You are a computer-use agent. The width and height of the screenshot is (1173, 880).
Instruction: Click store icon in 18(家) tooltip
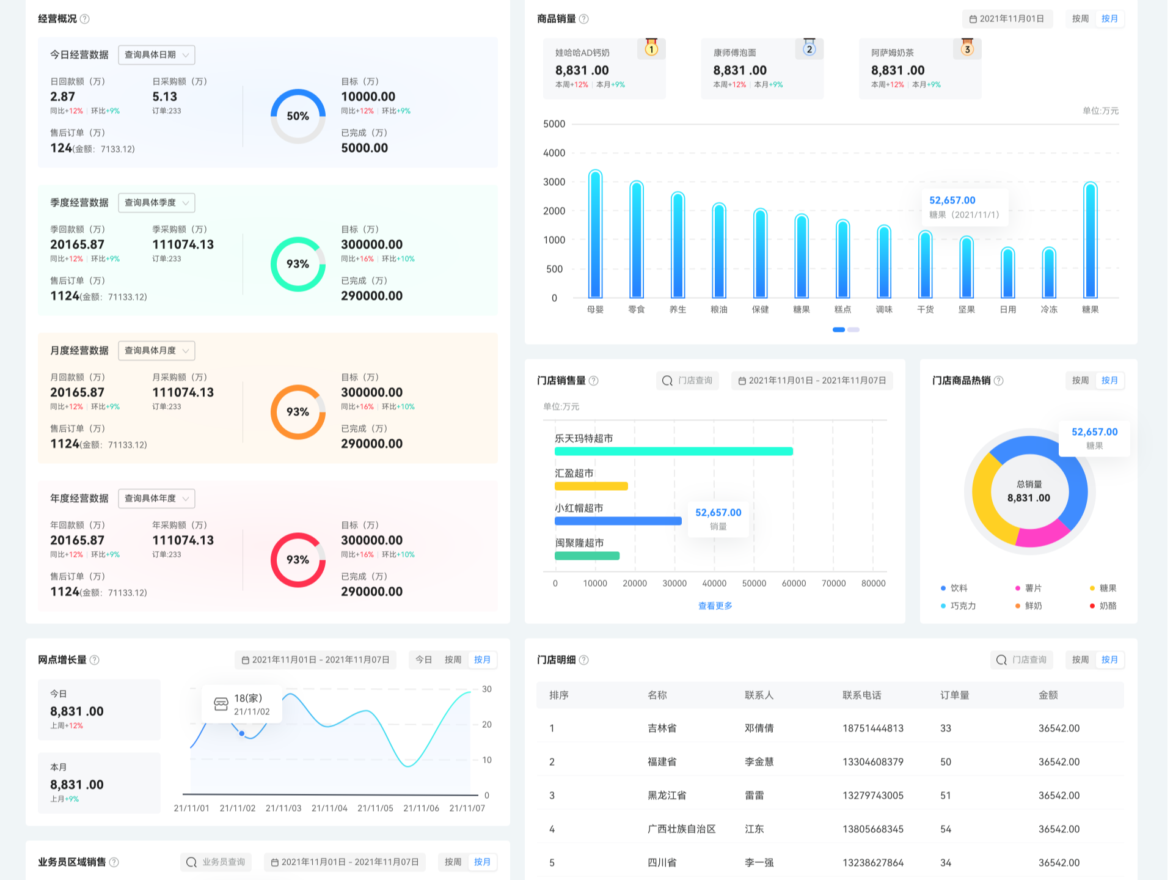221,705
